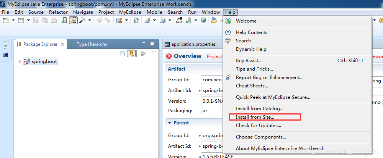This screenshot has width=383, height=158.
Task: Open Package Explorer view menu triangle
Action: point(154,52)
